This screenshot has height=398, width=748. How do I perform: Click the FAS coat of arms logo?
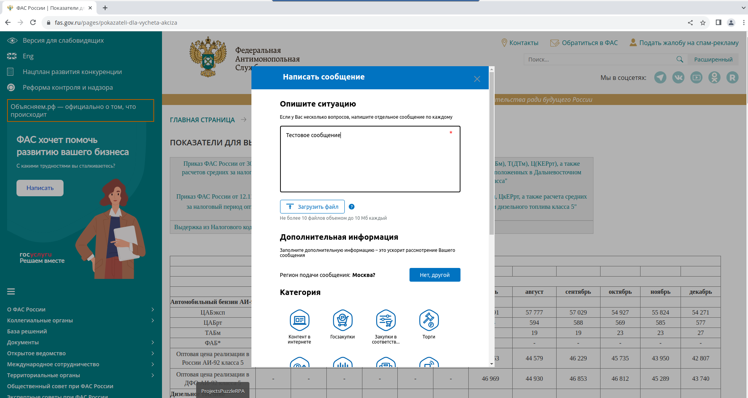point(208,57)
